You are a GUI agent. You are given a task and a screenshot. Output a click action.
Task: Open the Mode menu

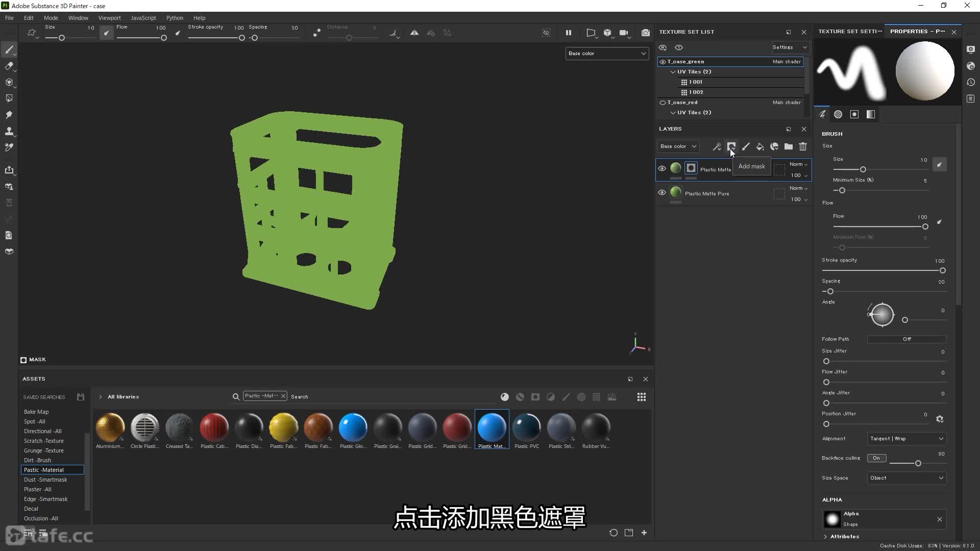[x=51, y=18]
